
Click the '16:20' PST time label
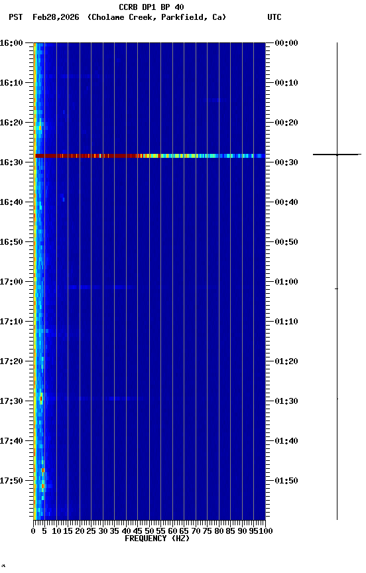[11, 123]
